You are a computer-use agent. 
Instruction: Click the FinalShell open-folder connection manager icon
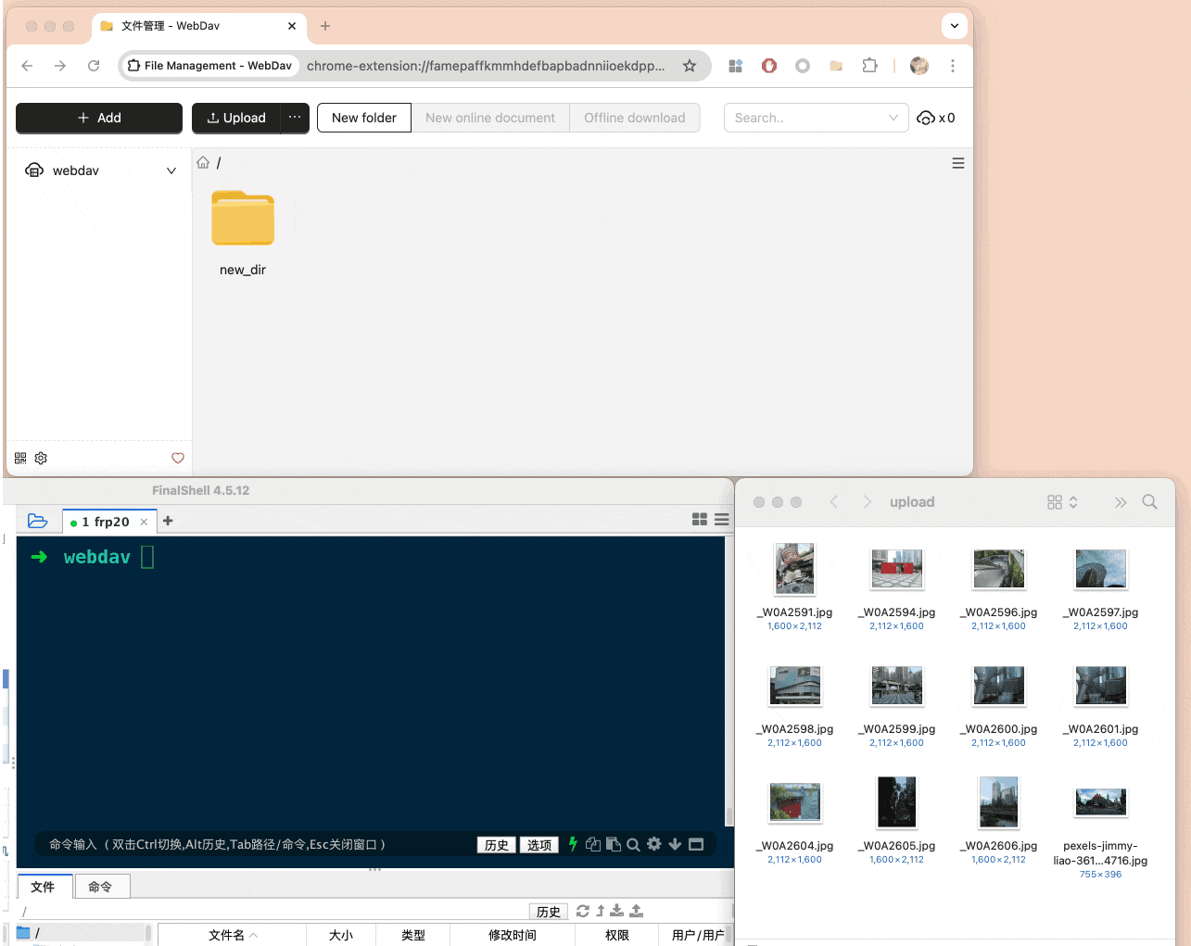pos(38,521)
